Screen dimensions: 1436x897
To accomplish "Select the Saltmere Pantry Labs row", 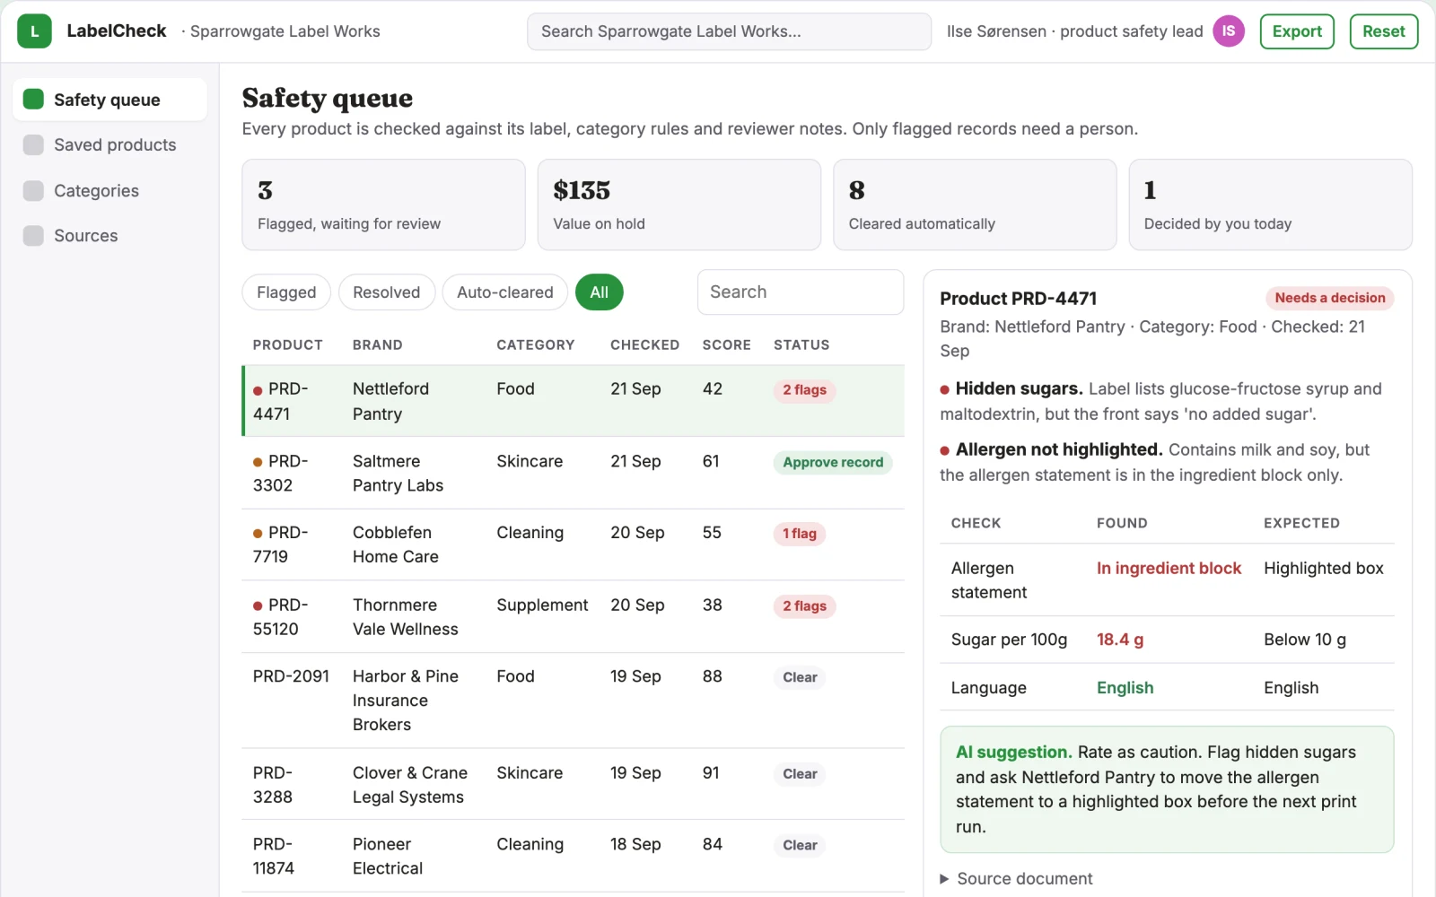I will [x=573, y=473].
